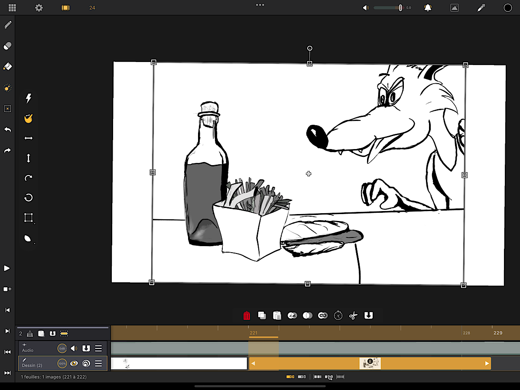This screenshot has width=520, height=390.
Task: Toggle the orange hand gesture transform option
Action: coord(29,118)
